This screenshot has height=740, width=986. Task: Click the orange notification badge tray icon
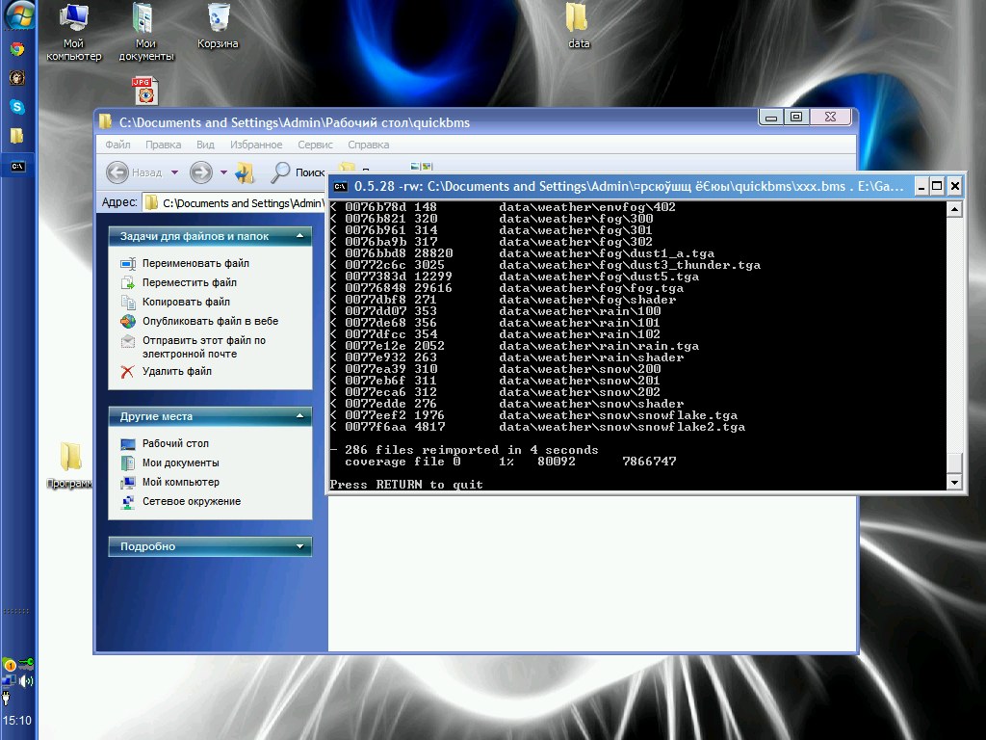[9, 665]
